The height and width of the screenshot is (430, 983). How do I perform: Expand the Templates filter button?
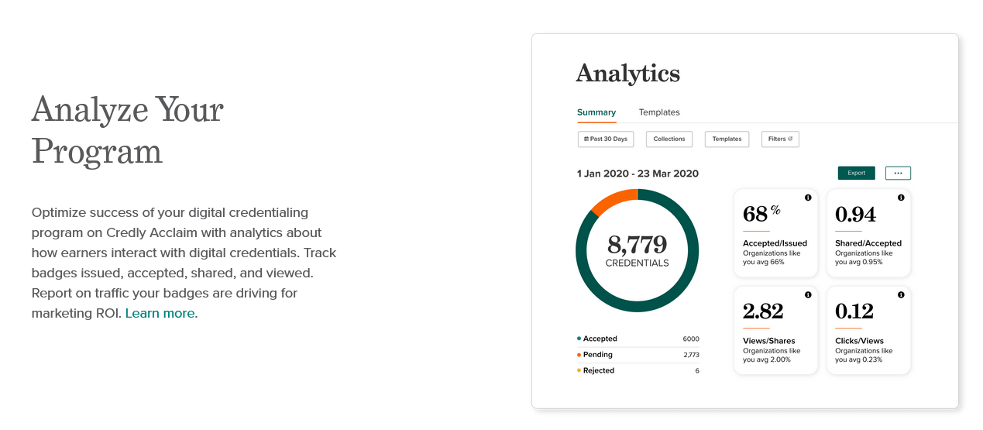click(727, 139)
